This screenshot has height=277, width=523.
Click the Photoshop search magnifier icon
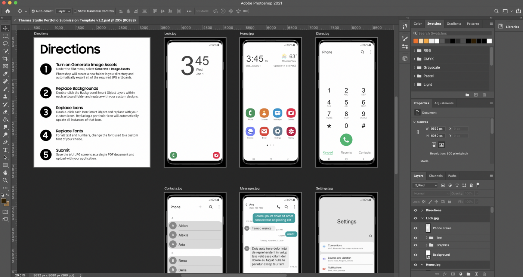(496, 11)
